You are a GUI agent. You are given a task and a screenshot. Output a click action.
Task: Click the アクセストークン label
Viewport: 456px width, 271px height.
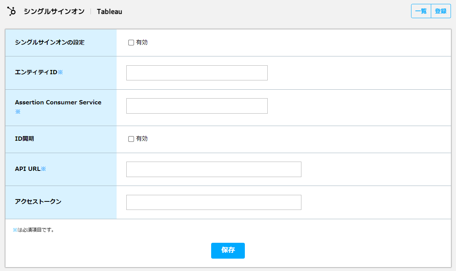coord(38,202)
